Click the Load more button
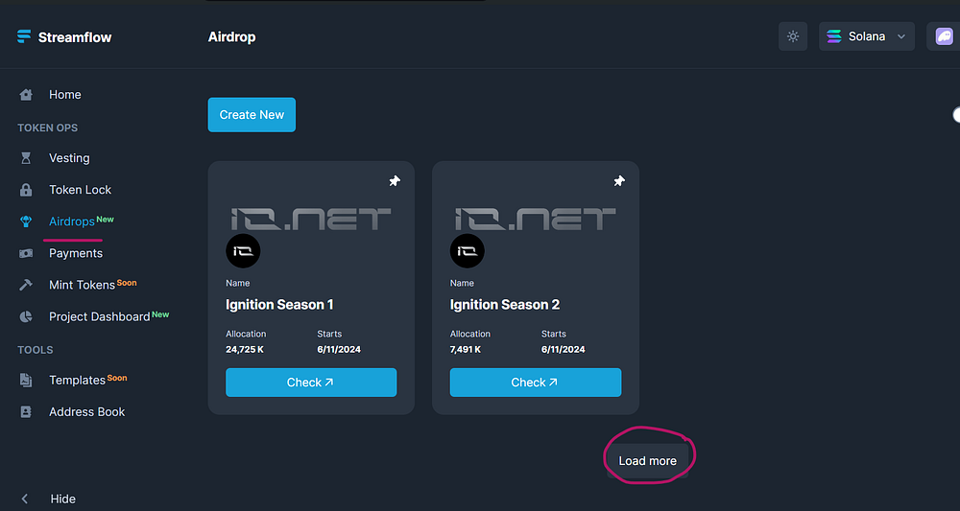960x511 pixels. pyautogui.click(x=648, y=461)
